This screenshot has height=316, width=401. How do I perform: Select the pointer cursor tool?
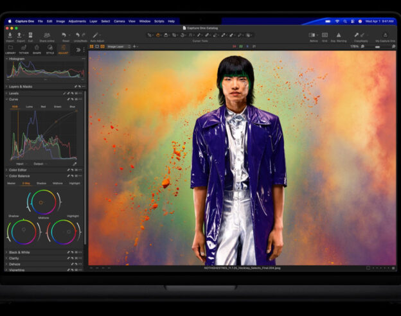click(x=149, y=35)
